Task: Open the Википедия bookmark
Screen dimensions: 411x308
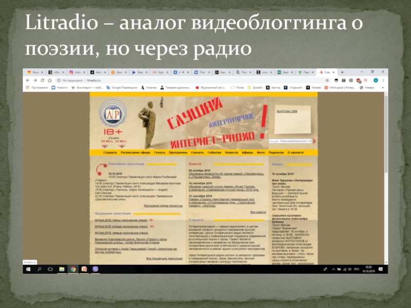Action: pyautogui.click(x=87, y=88)
